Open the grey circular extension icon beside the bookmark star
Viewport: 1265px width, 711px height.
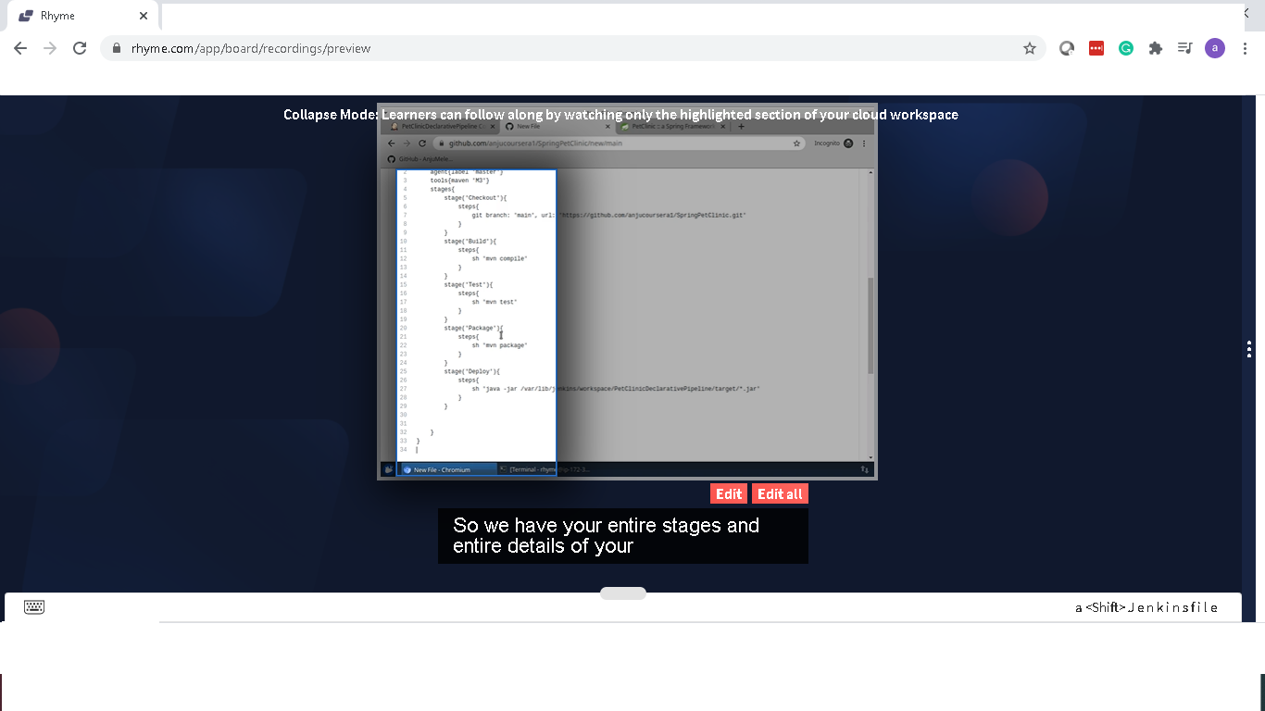(x=1067, y=48)
